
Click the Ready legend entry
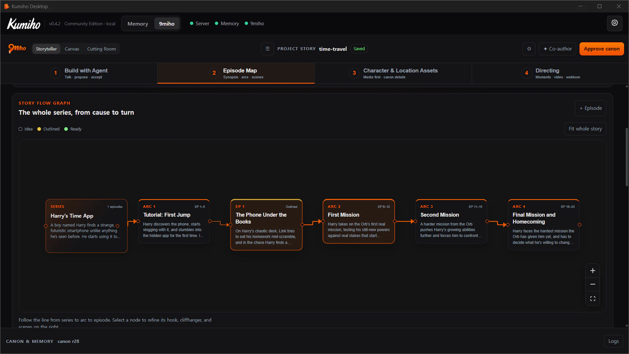[73, 129]
